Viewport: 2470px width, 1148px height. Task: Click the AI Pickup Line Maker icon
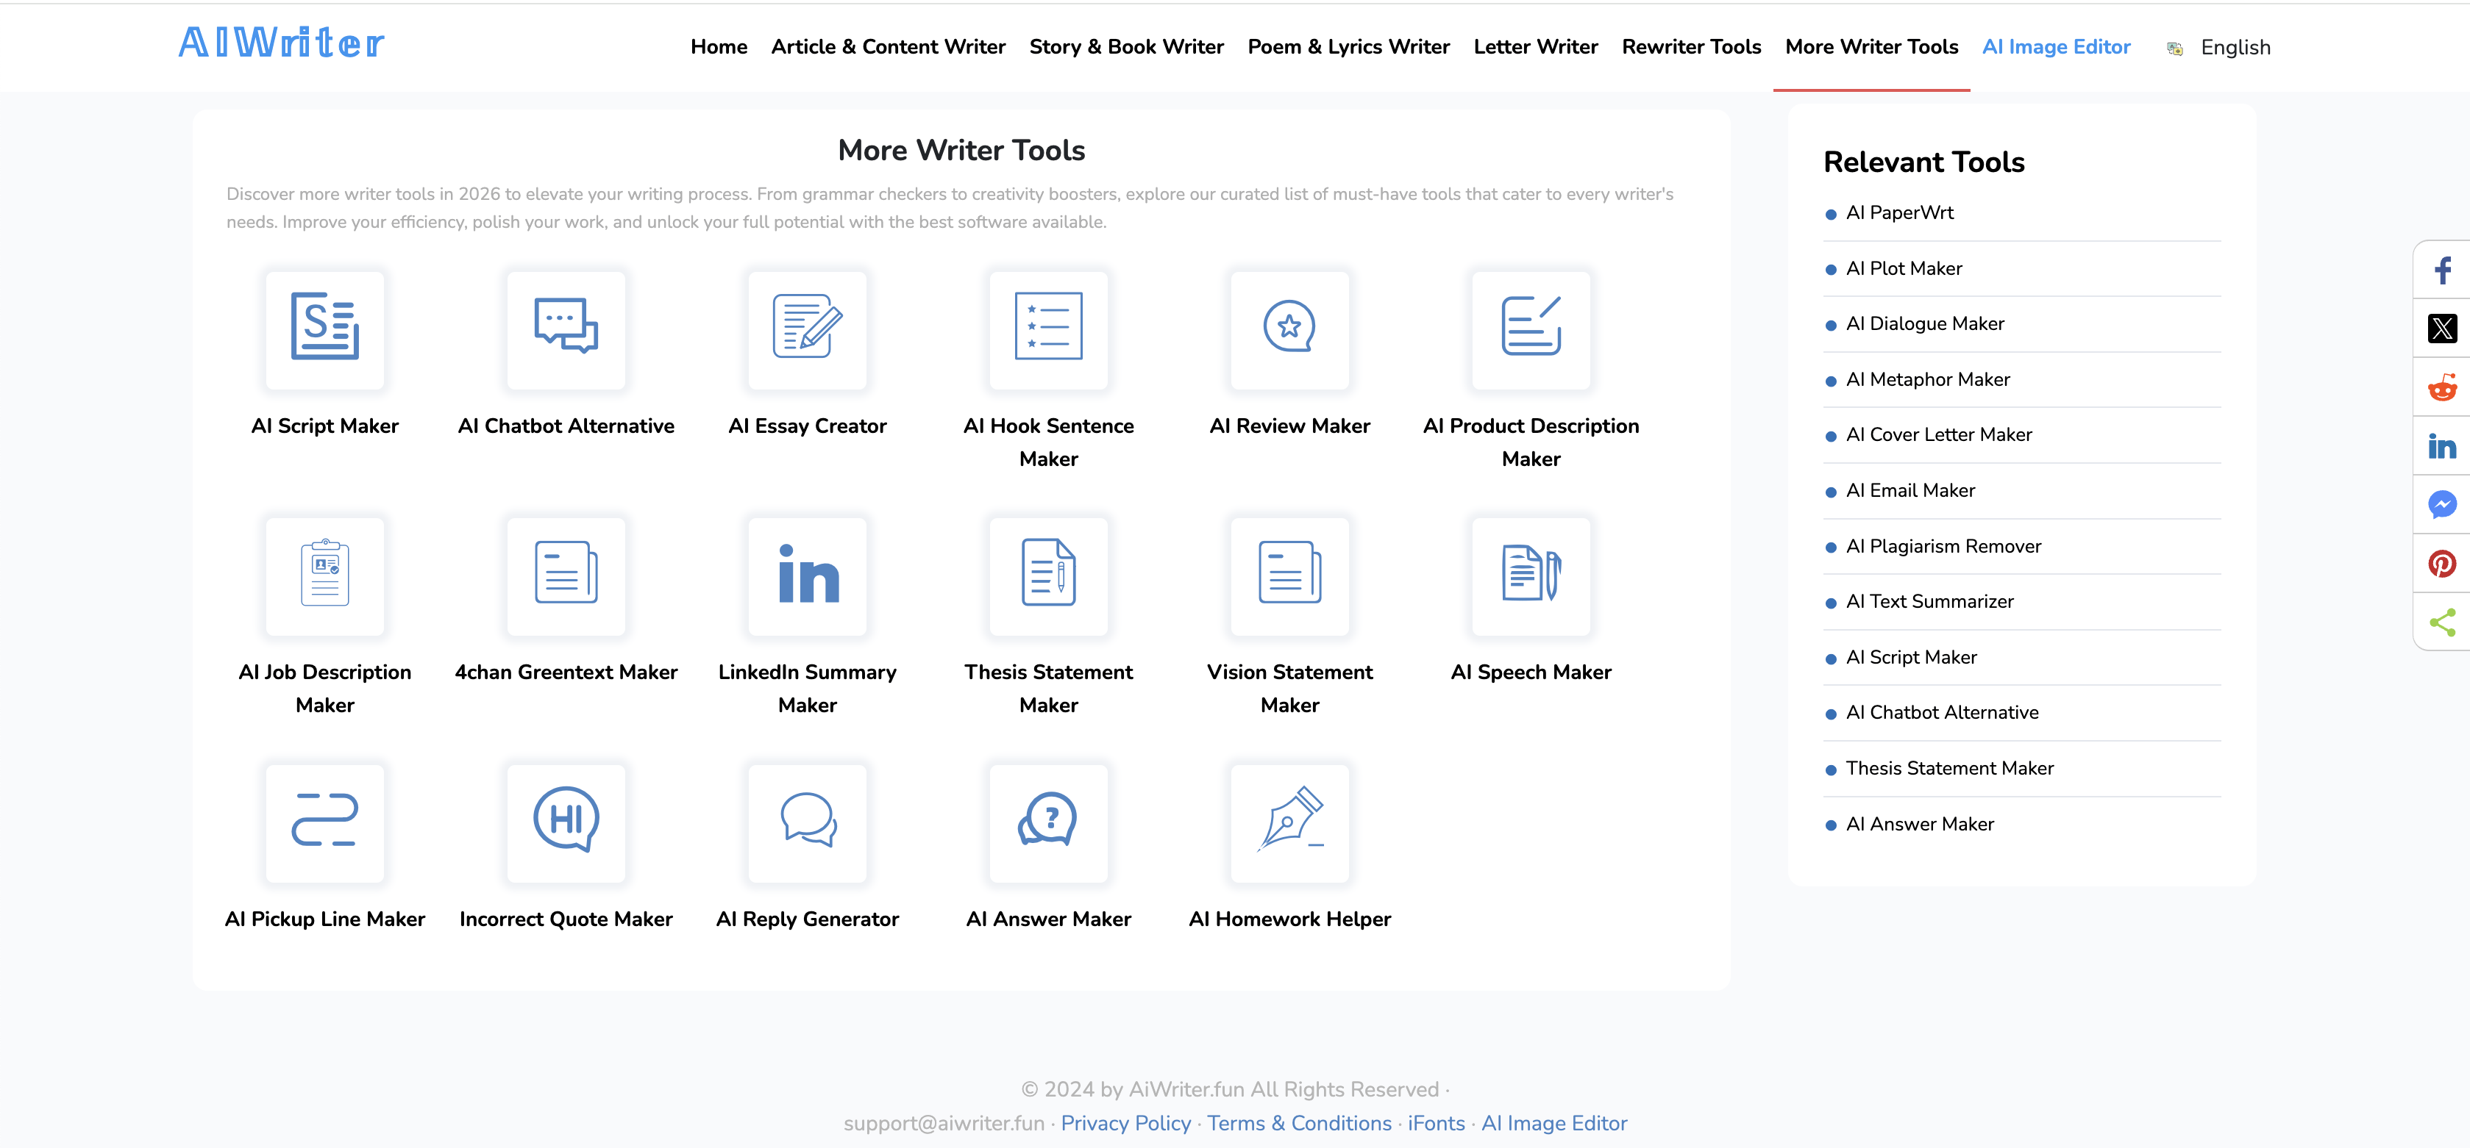coord(325,823)
